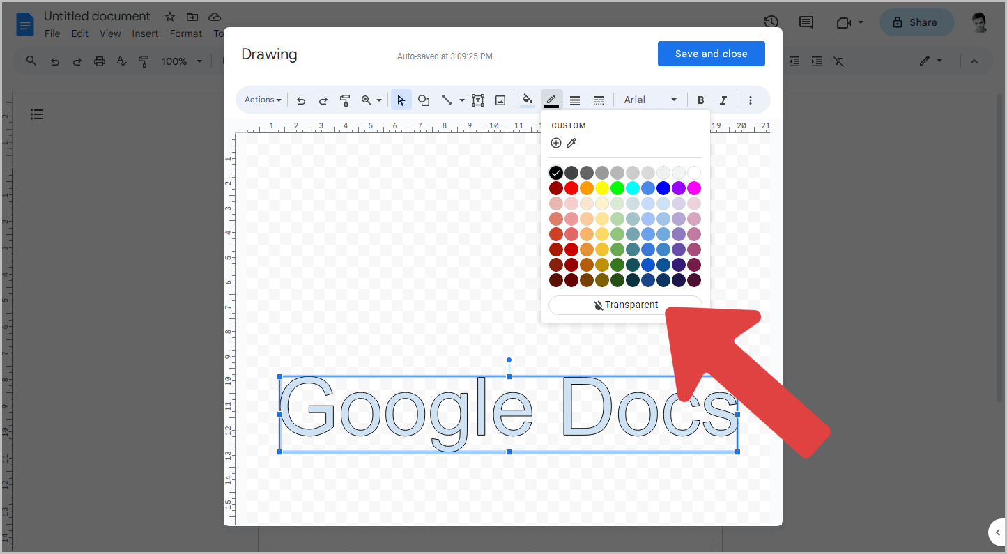Viewport: 1007px width, 554px height.
Task: Open the File menu
Action: (52, 33)
